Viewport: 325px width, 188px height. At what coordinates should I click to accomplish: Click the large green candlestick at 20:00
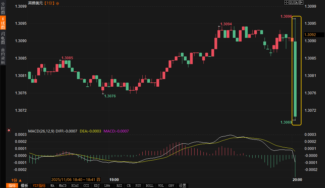[295, 79]
